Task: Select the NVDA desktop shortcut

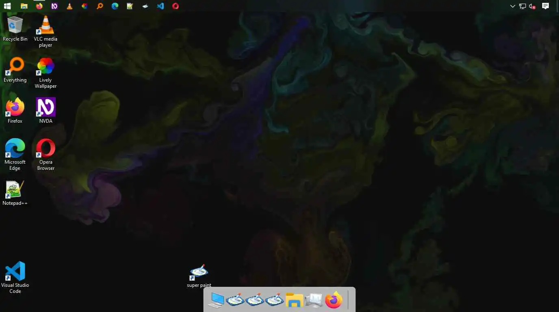Action: coord(45,110)
